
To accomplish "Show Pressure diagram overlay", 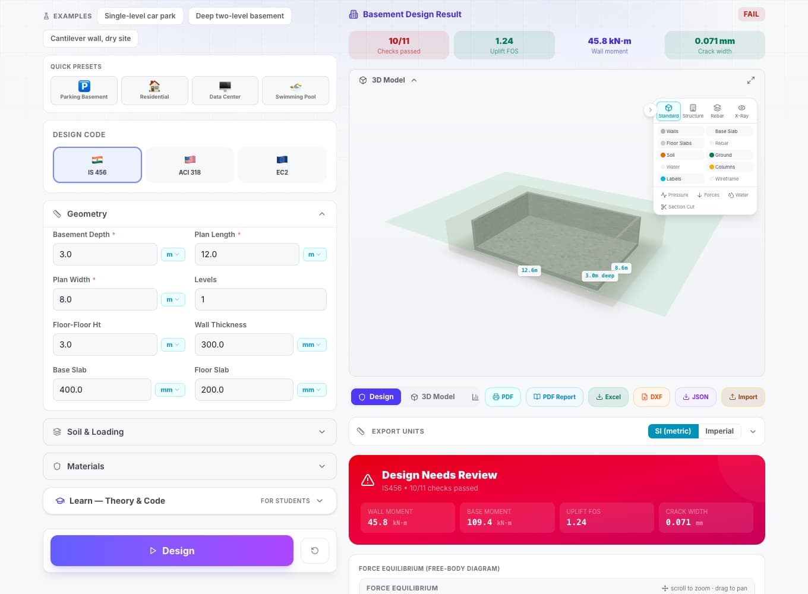I will coord(674,195).
